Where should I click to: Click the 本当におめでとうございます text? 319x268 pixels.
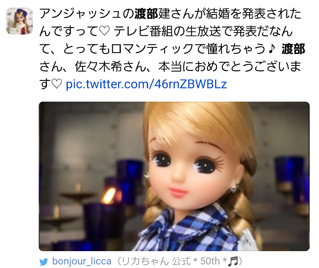(230, 67)
